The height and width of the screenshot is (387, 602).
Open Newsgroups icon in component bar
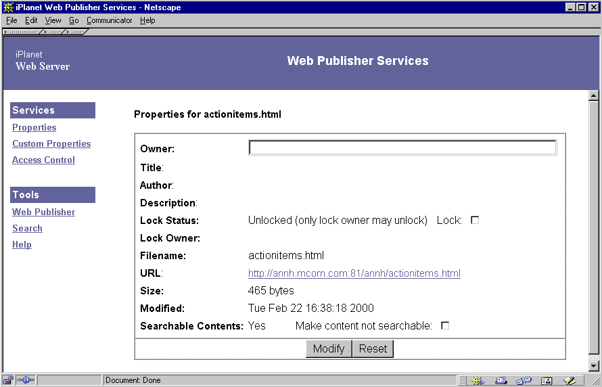[x=524, y=380]
